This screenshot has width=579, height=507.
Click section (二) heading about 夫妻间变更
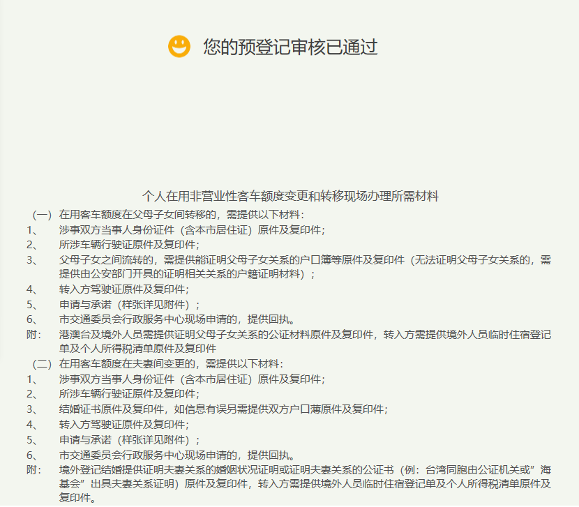171,363
